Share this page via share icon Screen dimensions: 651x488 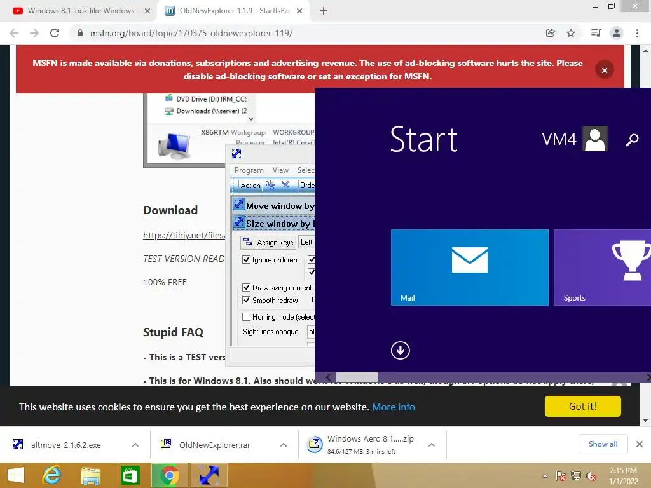pyautogui.click(x=550, y=33)
